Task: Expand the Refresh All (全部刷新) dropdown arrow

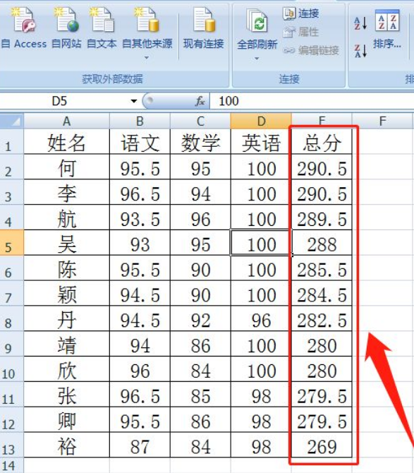Action: (257, 58)
